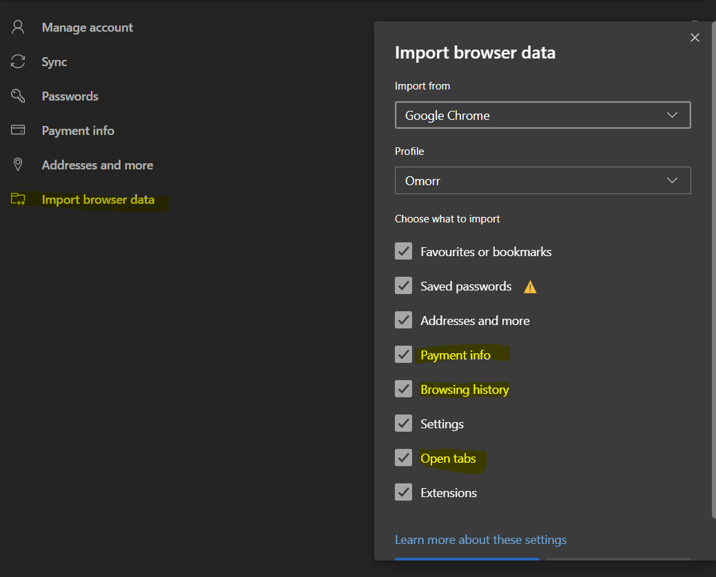Viewport: 716px width, 577px height.
Task: Open Learn more about these settings link
Action: pos(480,540)
